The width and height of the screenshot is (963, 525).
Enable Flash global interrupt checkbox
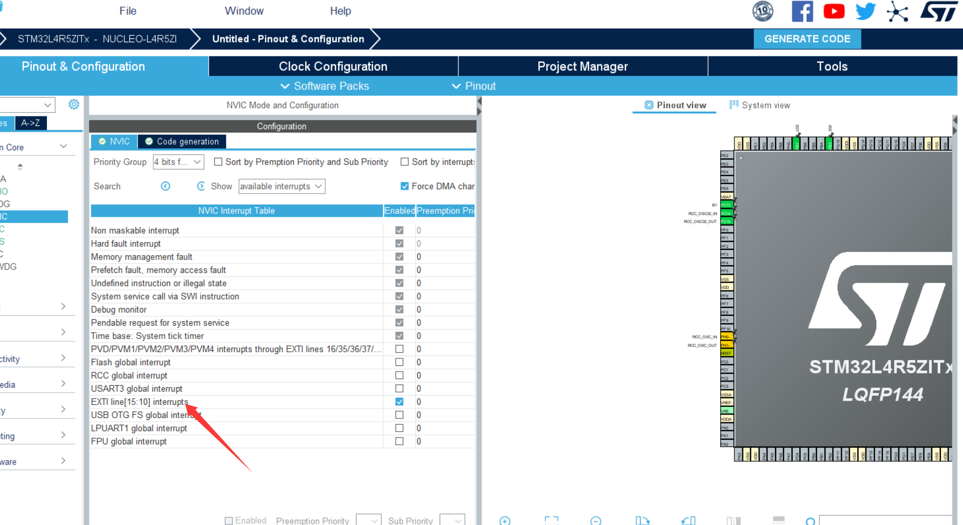(399, 362)
